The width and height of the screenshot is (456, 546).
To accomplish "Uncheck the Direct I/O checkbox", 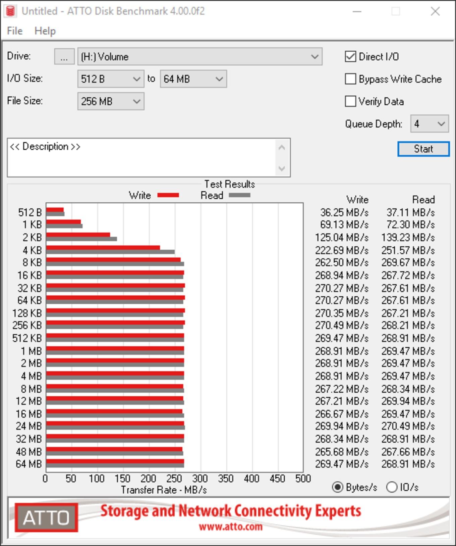I will pos(350,56).
